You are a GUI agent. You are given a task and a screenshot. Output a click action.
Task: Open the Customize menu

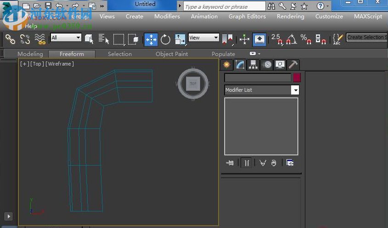point(329,17)
